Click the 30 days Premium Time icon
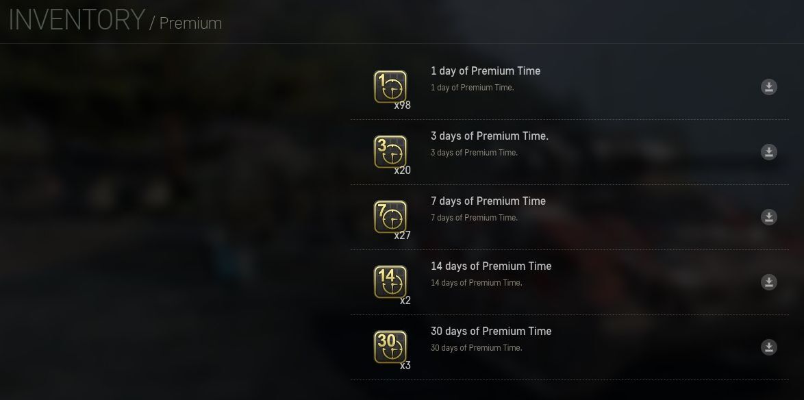Screen dimensions: 804x400 pos(390,347)
